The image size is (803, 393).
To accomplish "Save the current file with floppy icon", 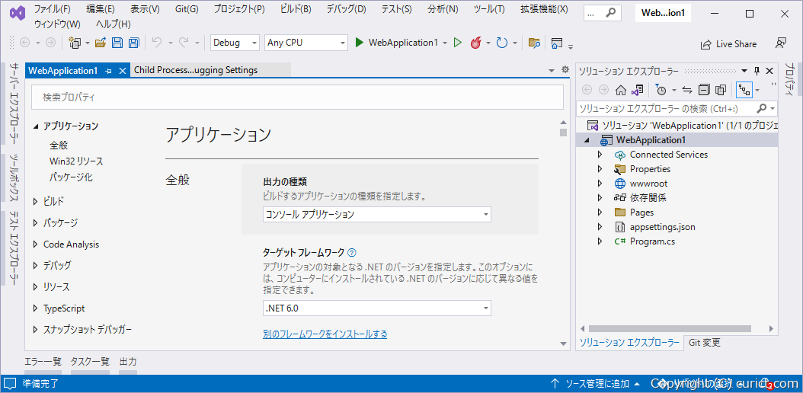I will pyautogui.click(x=117, y=43).
